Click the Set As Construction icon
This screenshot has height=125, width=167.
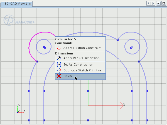click(x=59, y=64)
